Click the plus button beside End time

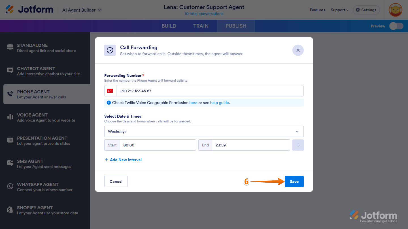(298, 145)
